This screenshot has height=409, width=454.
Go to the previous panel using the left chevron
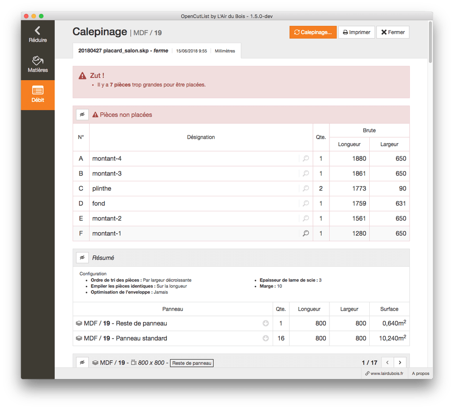coord(387,362)
